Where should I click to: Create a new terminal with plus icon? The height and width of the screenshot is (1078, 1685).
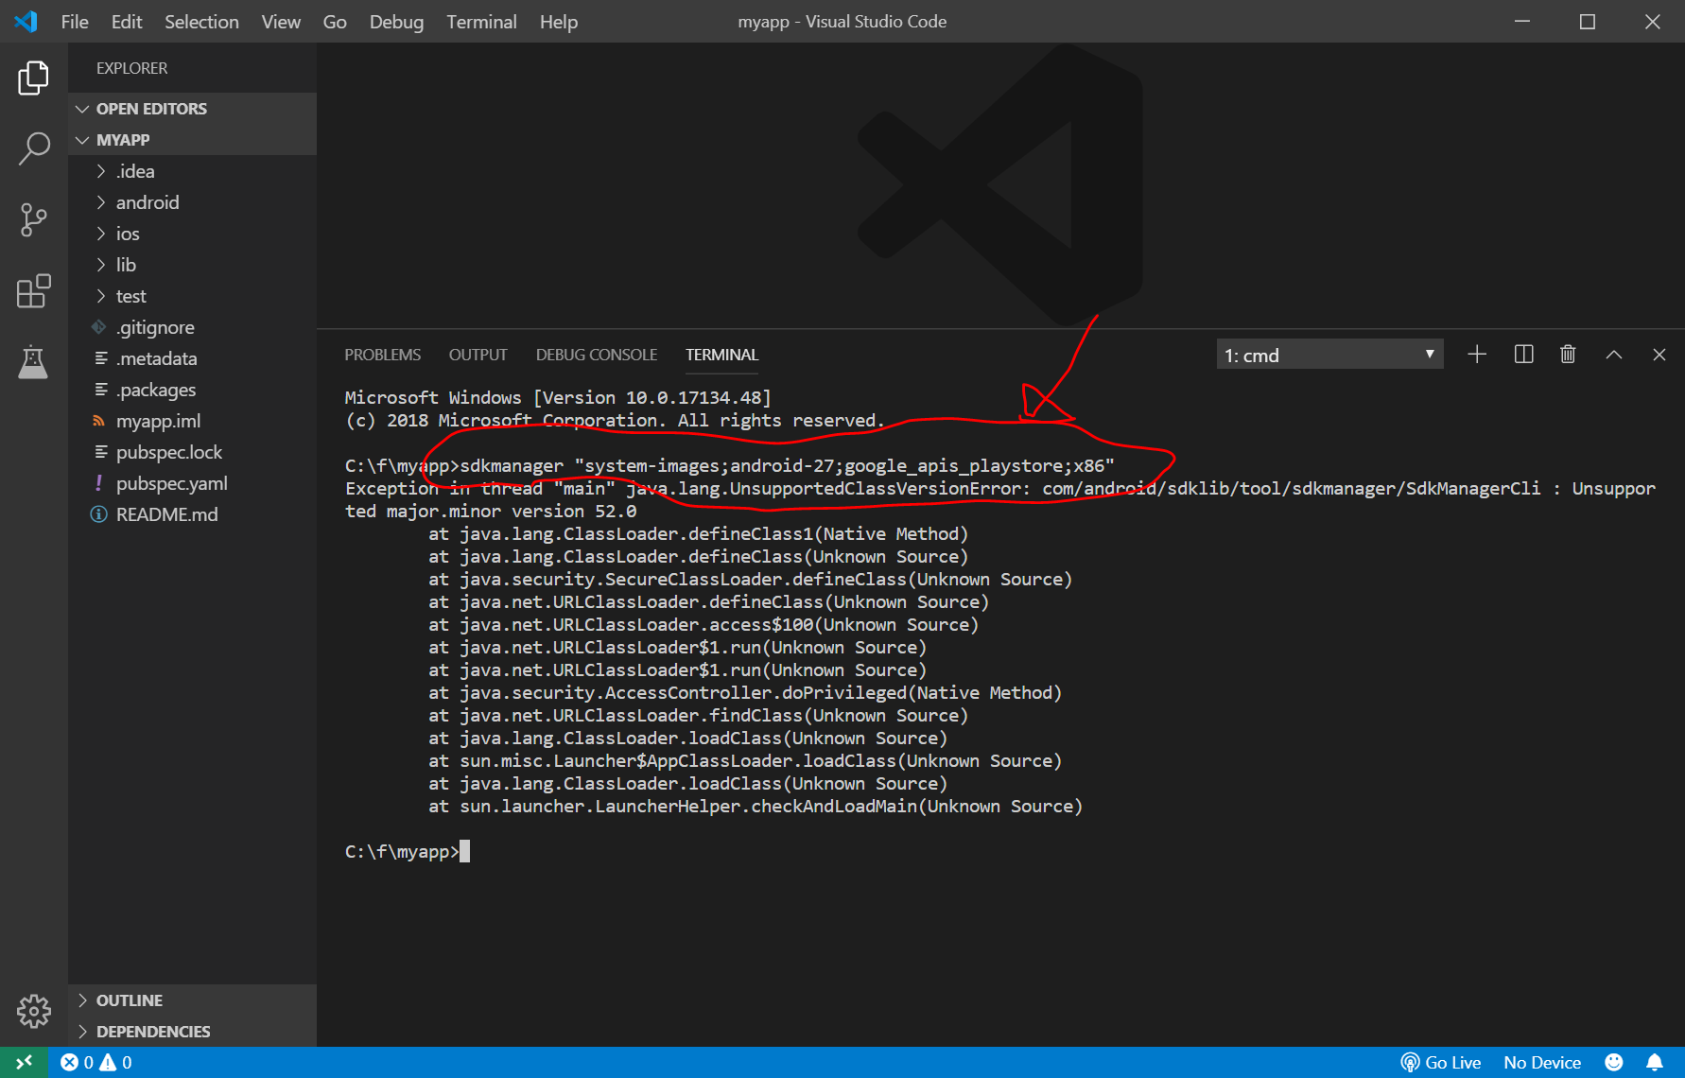1477,355
